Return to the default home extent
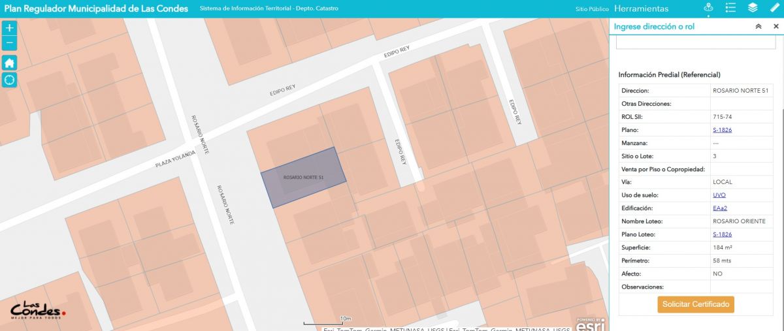The height and width of the screenshot is (331, 784). pos(10,63)
